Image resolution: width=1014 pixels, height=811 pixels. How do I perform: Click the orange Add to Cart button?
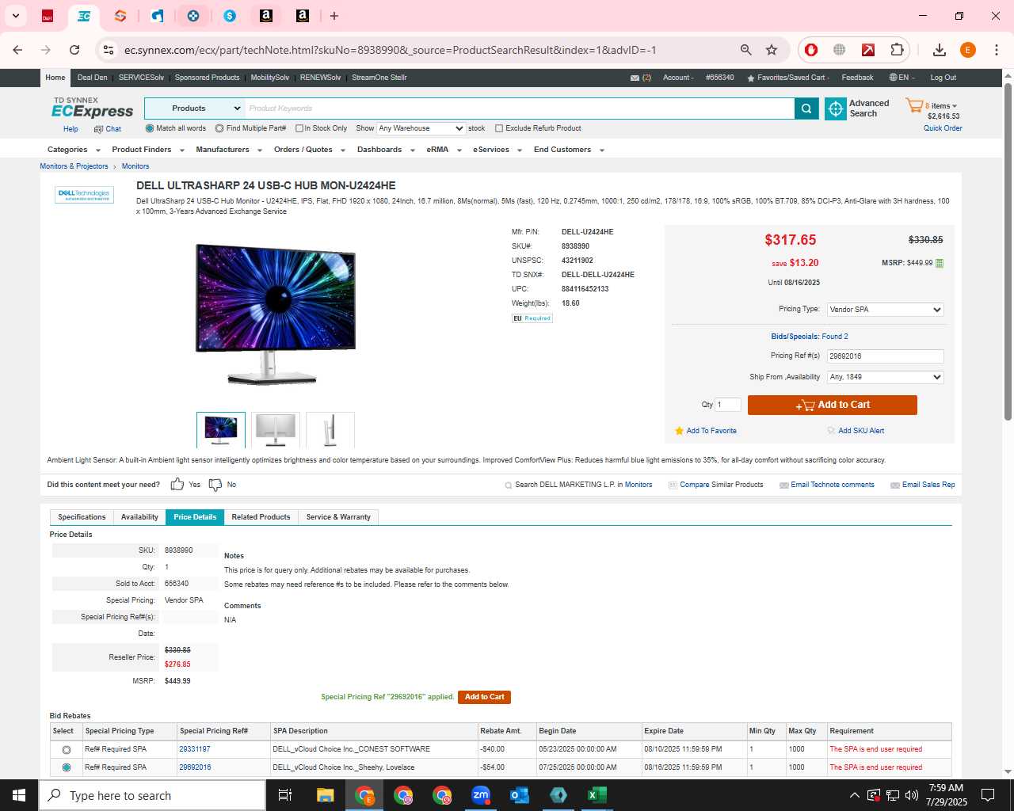pos(833,405)
